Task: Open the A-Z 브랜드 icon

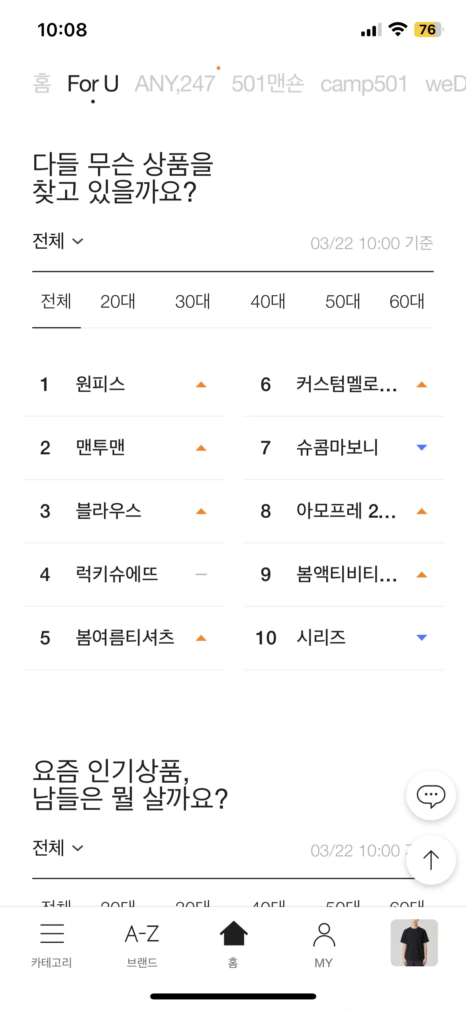Action: point(142,934)
